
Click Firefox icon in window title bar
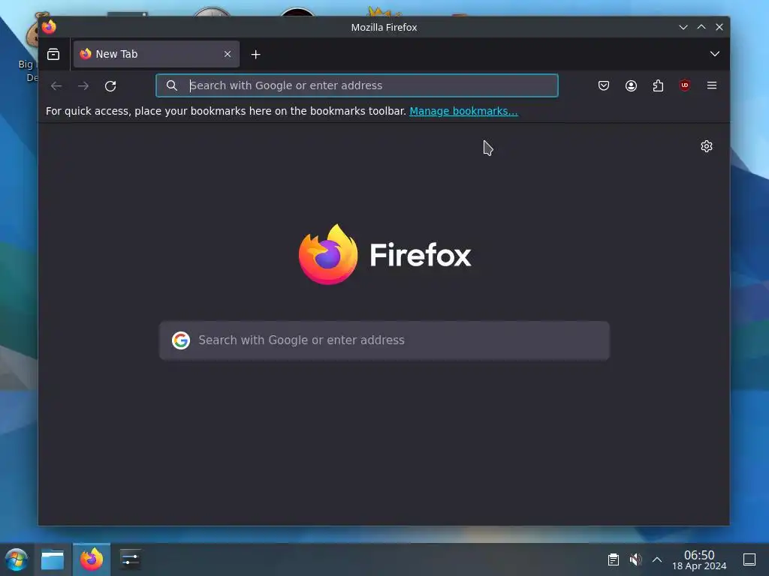pos(49,27)
